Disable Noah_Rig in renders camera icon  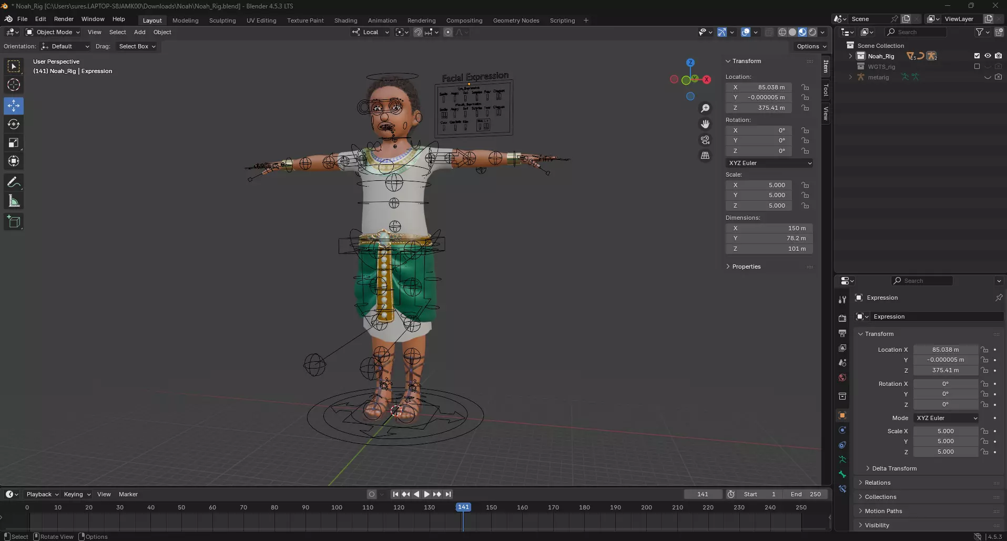click(999, 56)
